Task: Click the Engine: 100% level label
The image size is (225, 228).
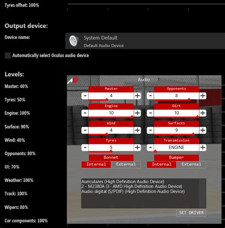Action: coord(17,113)
